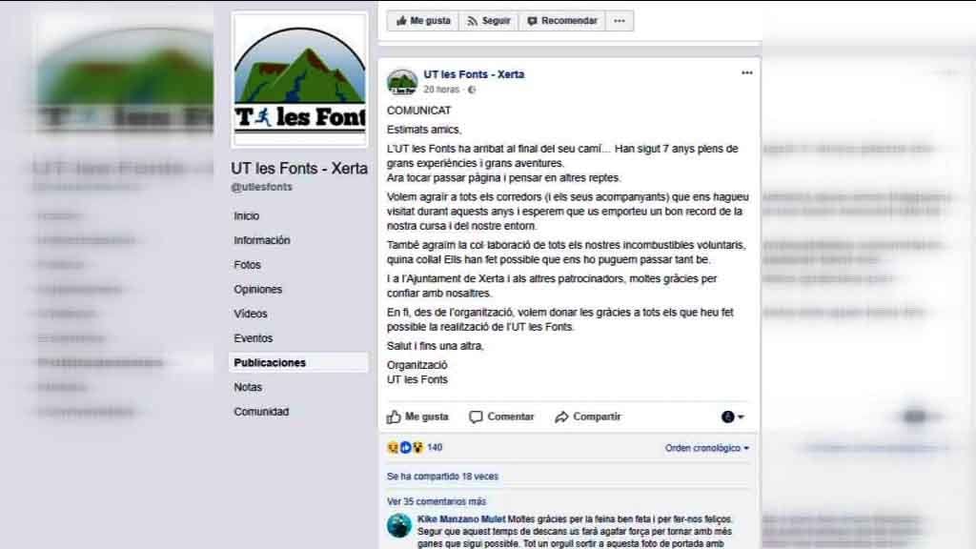The image size is (976, 549).
Task: Open the Opiniones page section
Action: coord(257,289)
